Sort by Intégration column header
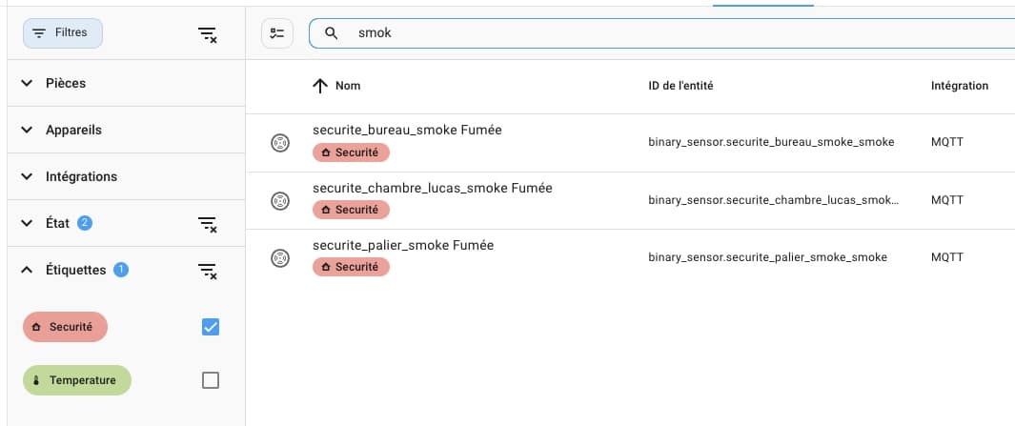The image size is (1015, 426). click(960, 86)
